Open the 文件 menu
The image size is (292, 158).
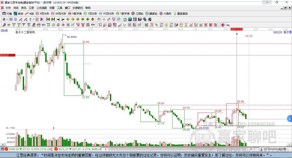coord(8,8)
